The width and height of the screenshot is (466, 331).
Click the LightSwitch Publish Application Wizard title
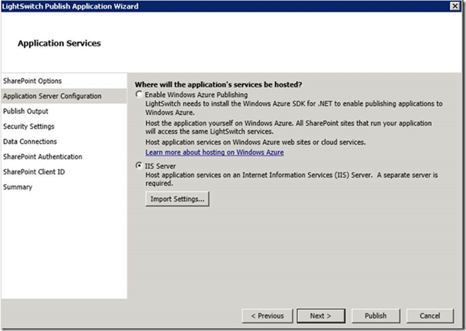point(70,7)
